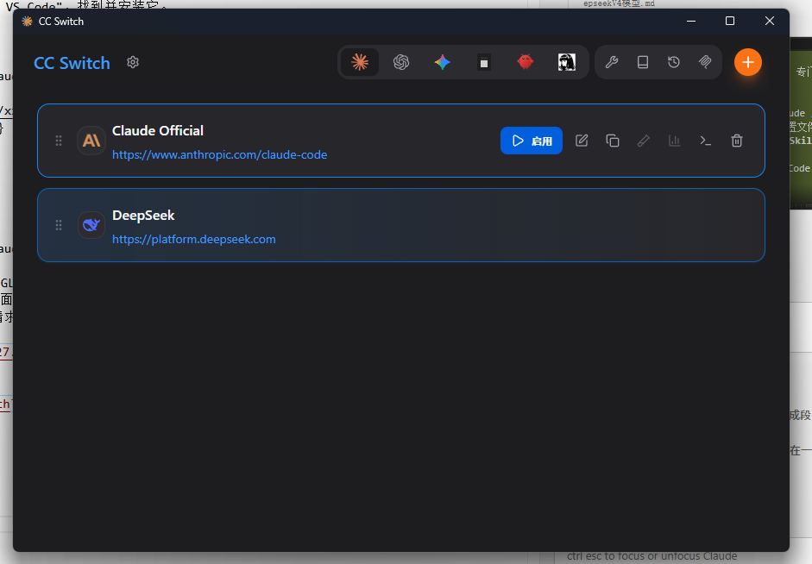Image resolution: width=812 pixels, height=564 pixels.
Task: Click the DeepSeek whale logo
Action: click(91, 224)
